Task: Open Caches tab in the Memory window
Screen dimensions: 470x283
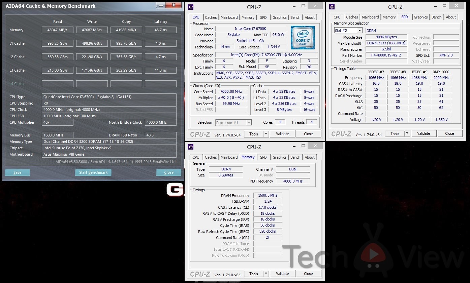Action: 211,157
